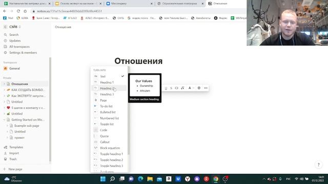Open Trash in the sidebar
The width and height of the screenshot is (328, 184).
(13, 159)
